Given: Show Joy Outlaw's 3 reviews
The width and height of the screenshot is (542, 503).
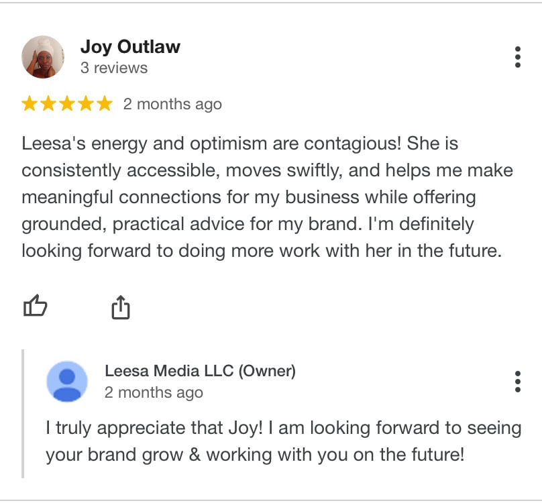Looking at the screenshot, I should coord(114,68).
